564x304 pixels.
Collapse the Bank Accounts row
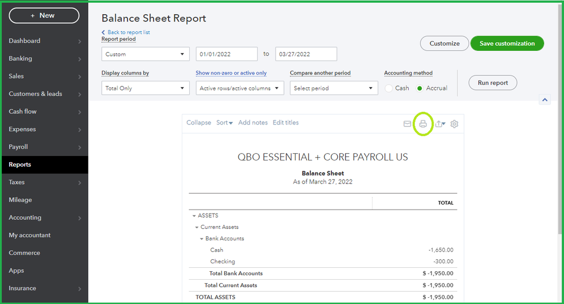click(x=202, y=239)
